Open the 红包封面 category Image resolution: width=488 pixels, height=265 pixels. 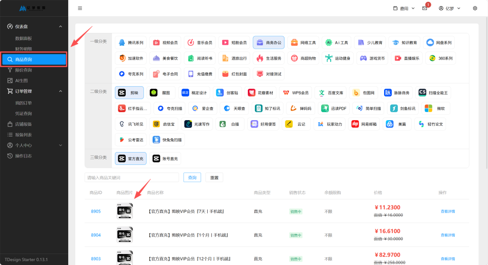click(x=234, y=74)
